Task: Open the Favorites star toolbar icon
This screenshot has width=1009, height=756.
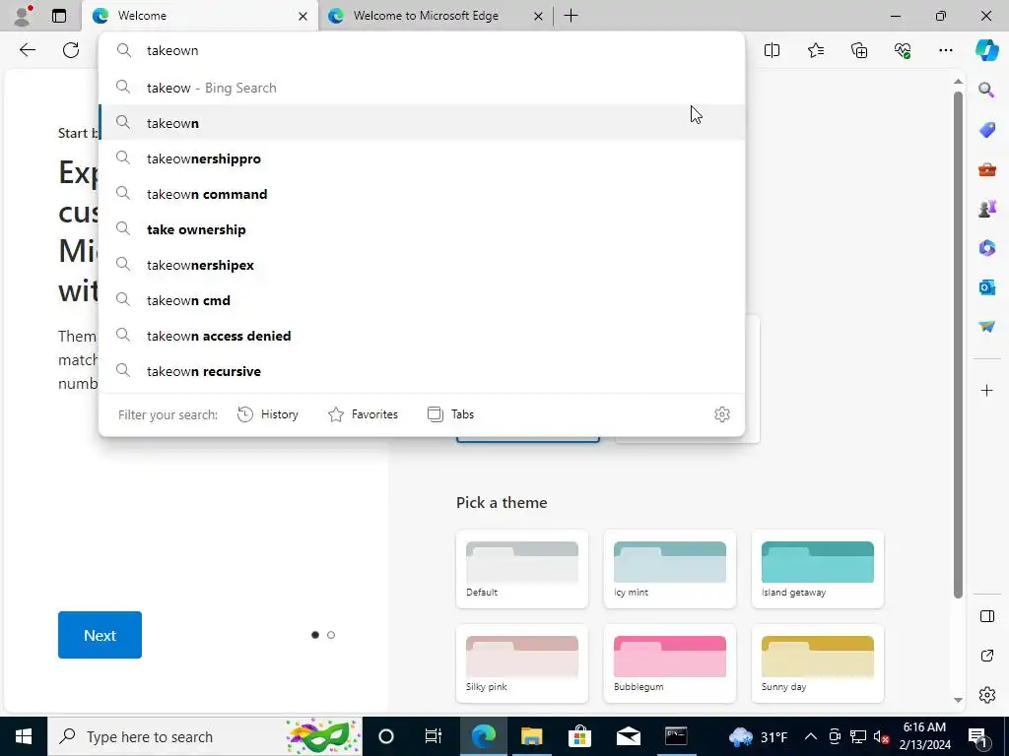Action: [x=815, y=50]
